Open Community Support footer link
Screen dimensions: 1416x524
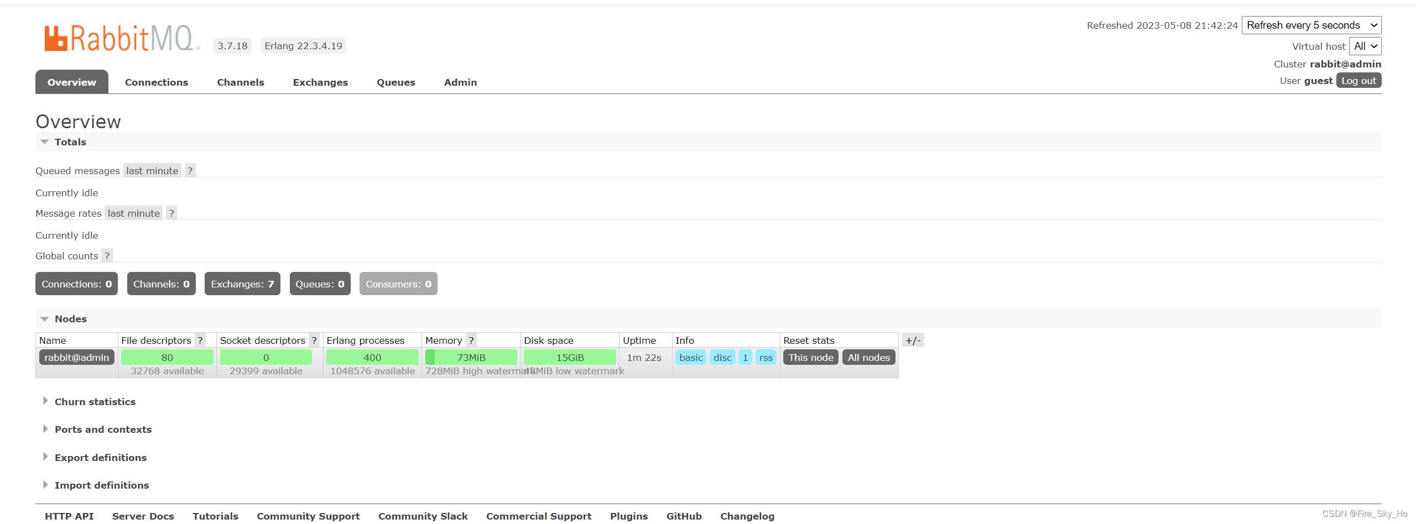308,516
